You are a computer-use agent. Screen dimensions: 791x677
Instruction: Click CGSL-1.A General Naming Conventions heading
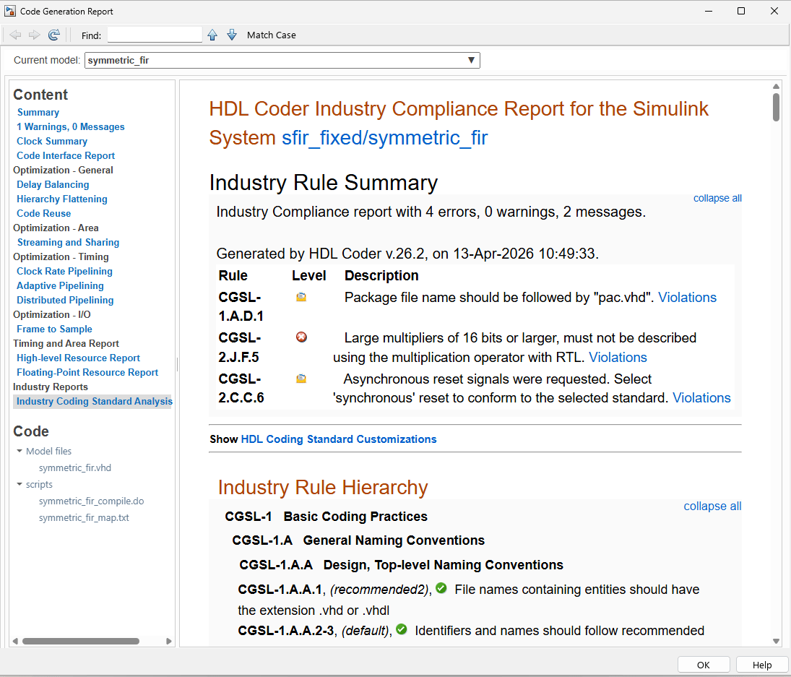tap(358, 540)
